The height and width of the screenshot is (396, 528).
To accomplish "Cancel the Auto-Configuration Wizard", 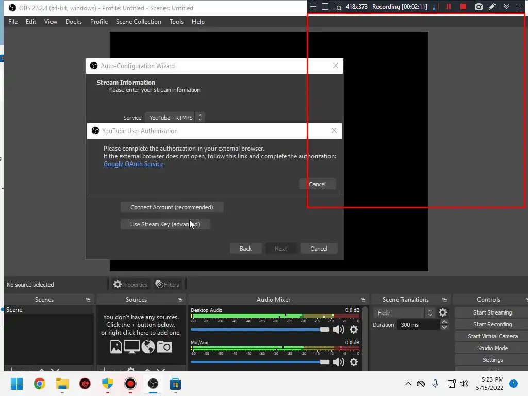I will (x=319, y=249).
